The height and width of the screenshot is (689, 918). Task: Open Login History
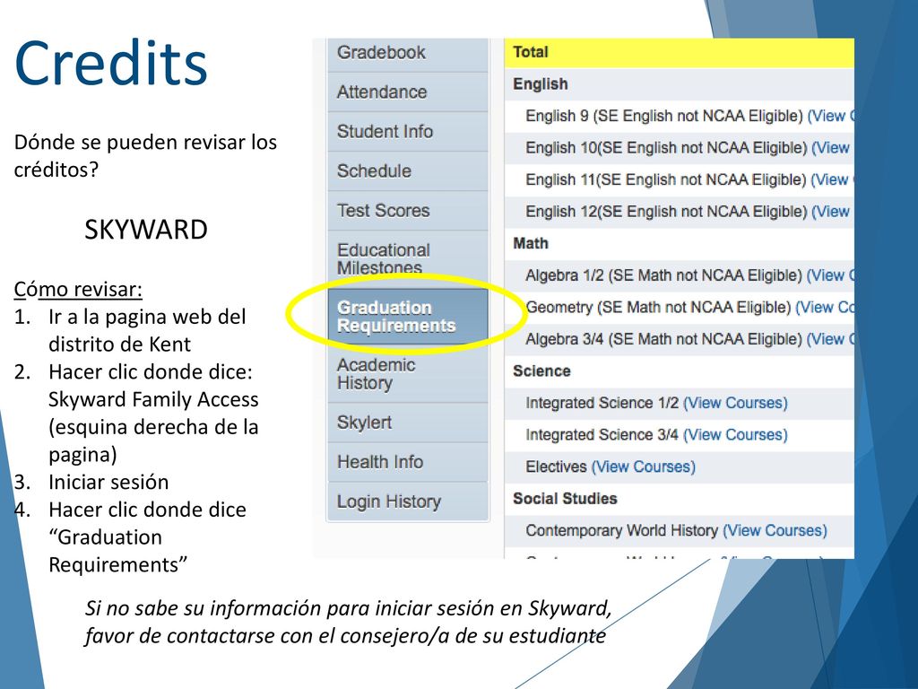point(408,501)
